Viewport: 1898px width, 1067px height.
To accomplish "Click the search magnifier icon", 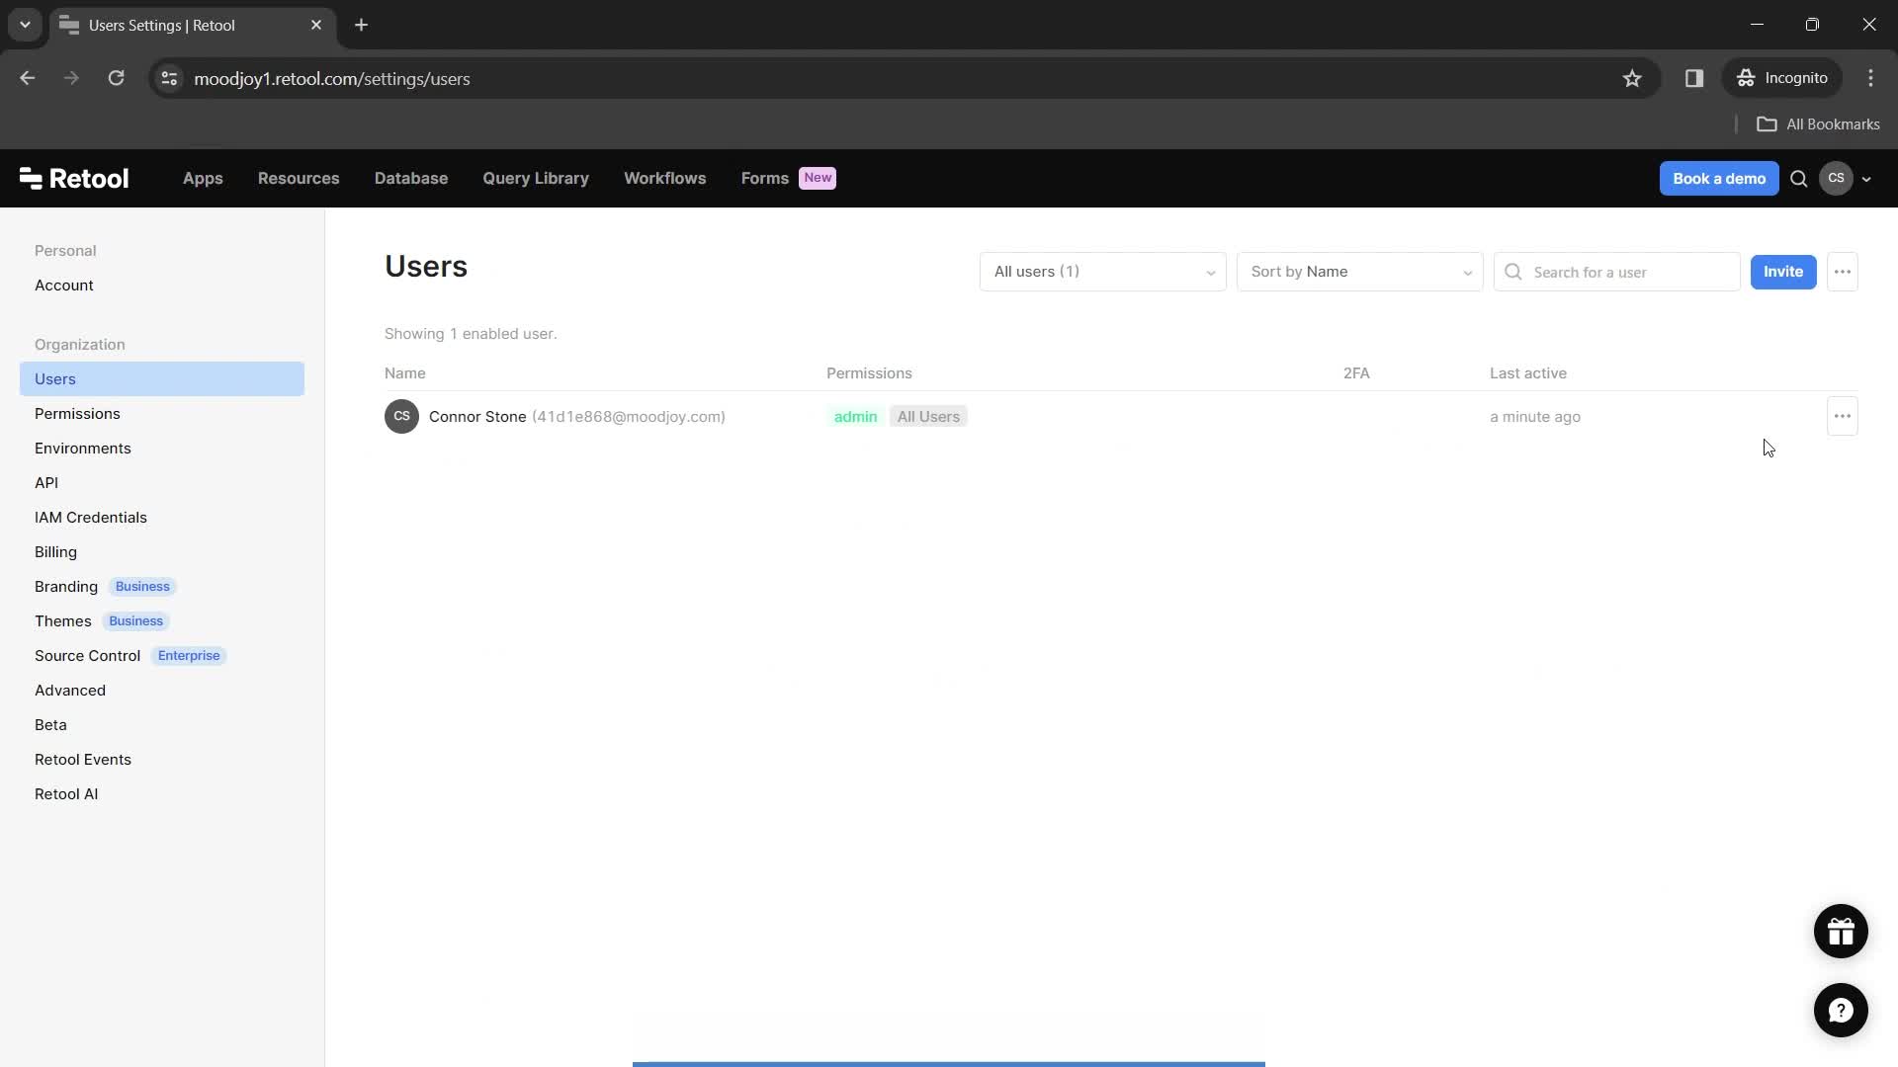I will [1514, 271].
